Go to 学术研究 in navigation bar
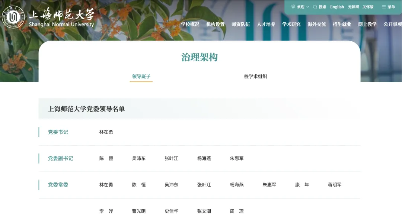 [x=291, y=24]
